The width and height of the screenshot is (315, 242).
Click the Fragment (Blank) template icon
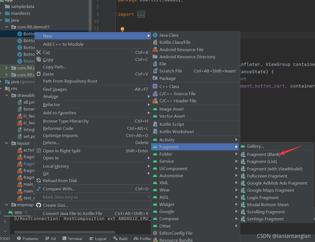[x=243, y=154]
